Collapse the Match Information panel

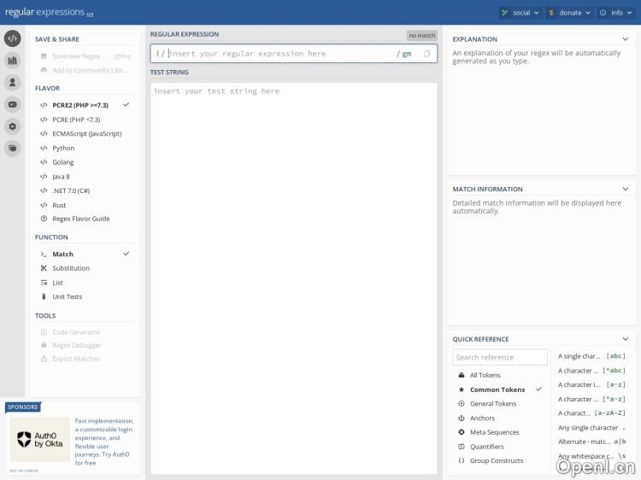tap(625, 189)
